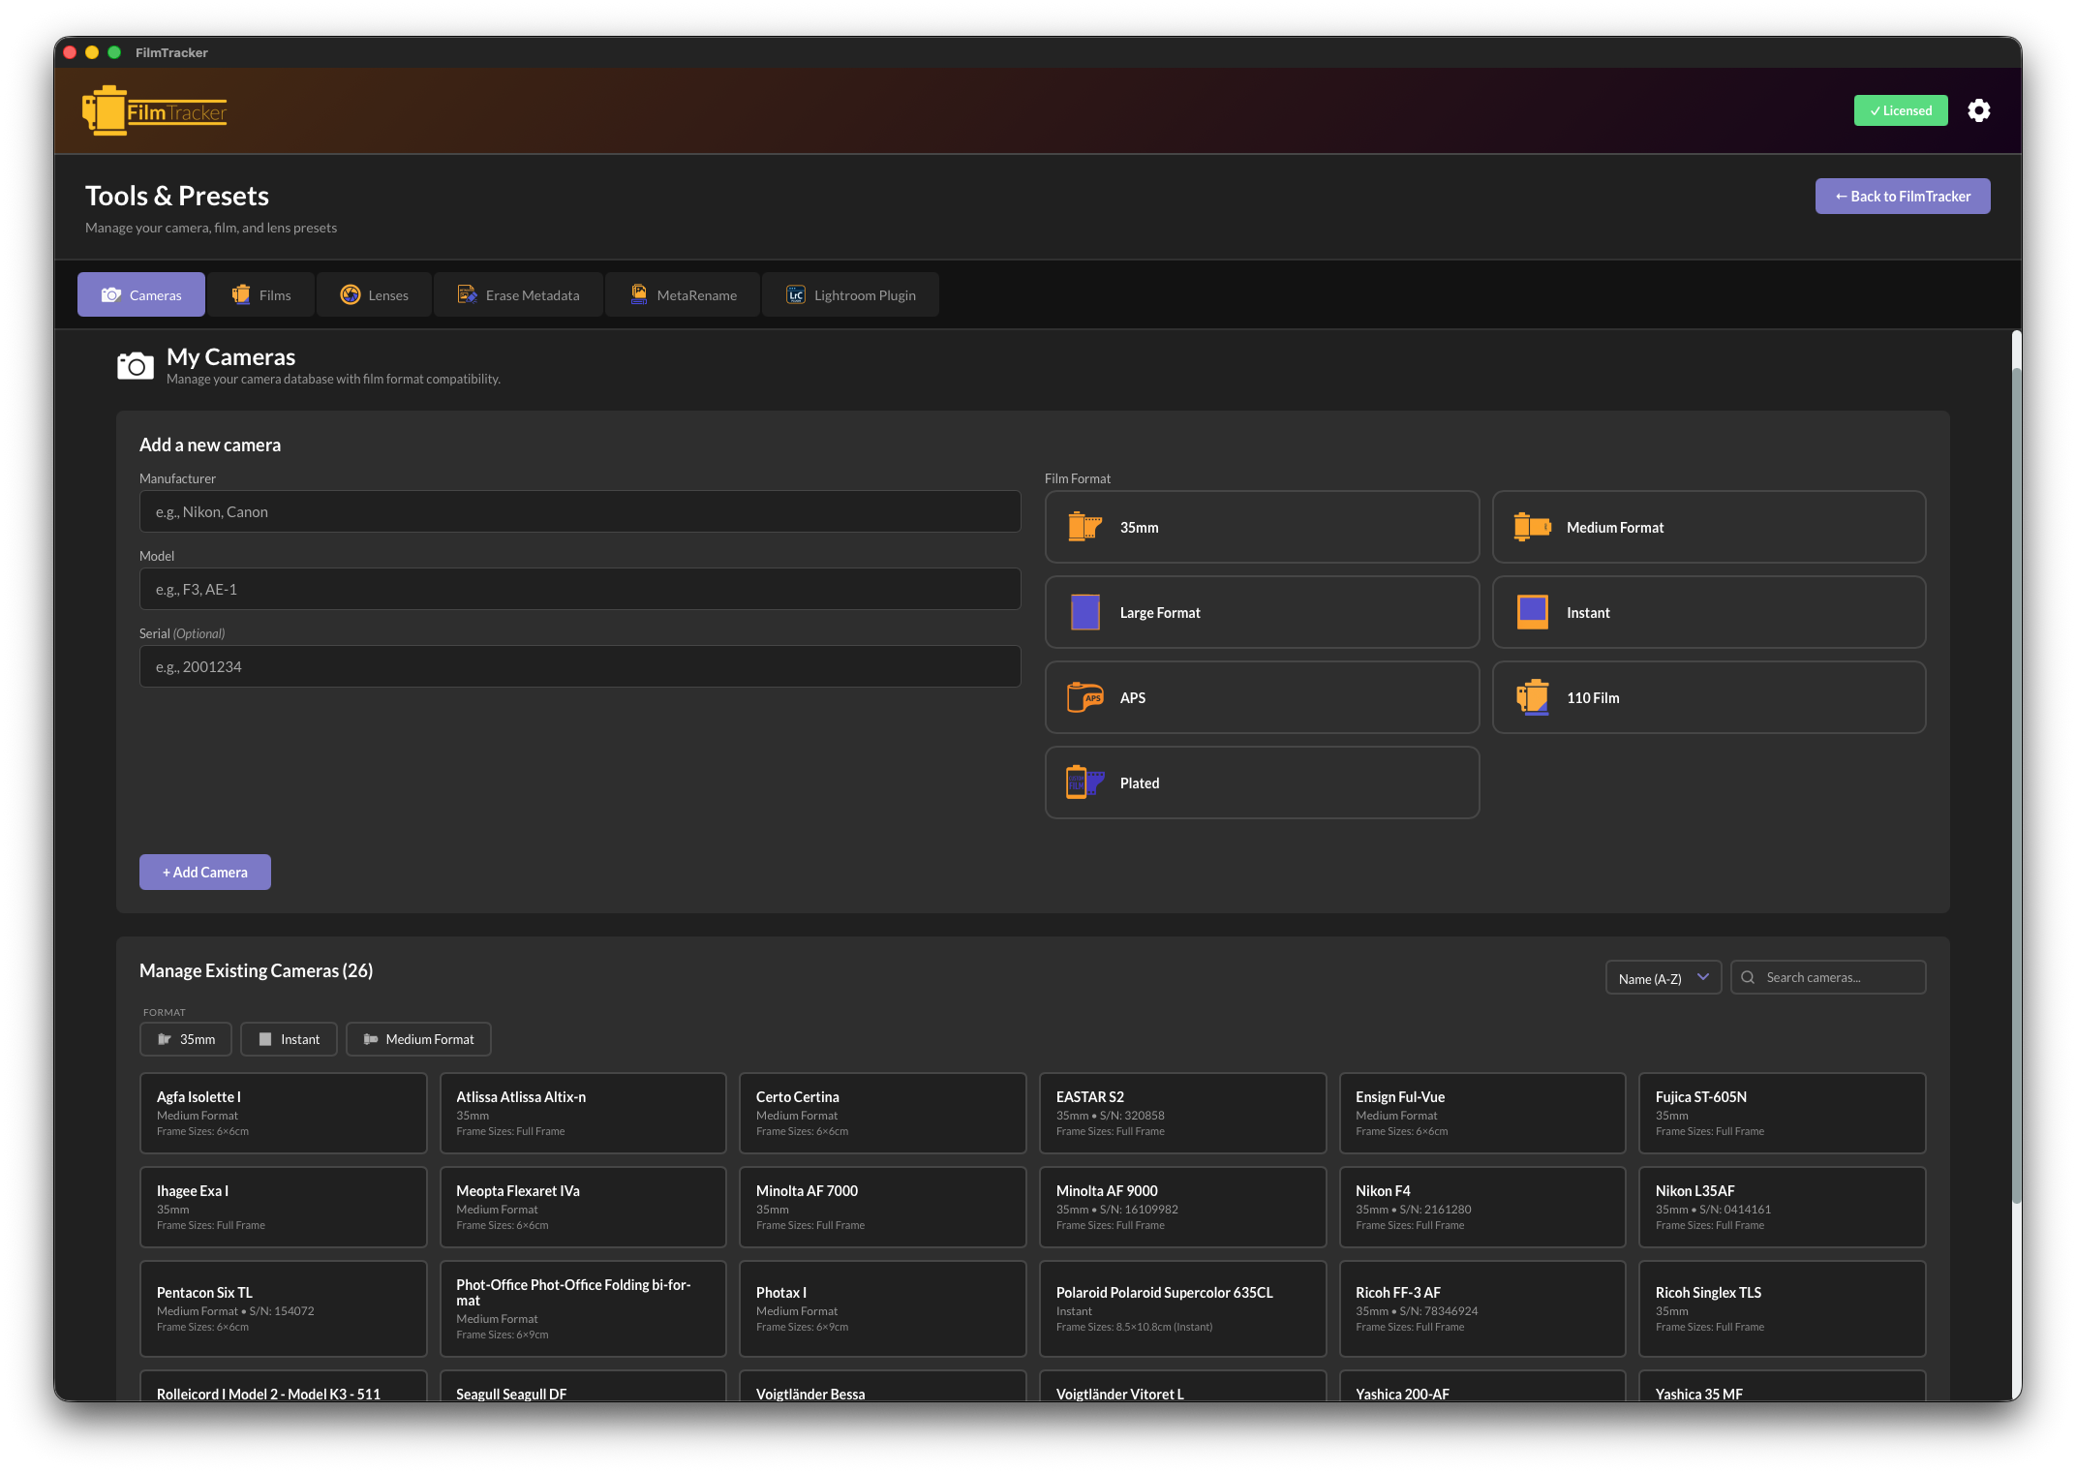Choose the Large Format sheet icon
This screenshot has height=1473, width=2076.
(x=1084, y=612)
